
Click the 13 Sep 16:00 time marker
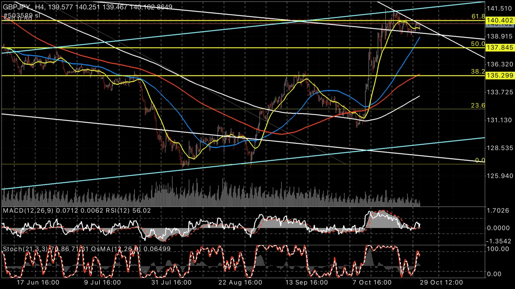pos(307,282)
